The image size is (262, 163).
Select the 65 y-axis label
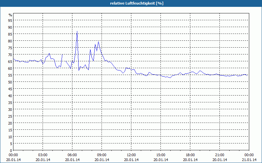(x=10, y=61)
